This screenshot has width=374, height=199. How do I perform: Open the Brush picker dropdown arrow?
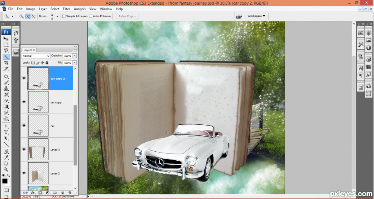click(x=57, y=16)
